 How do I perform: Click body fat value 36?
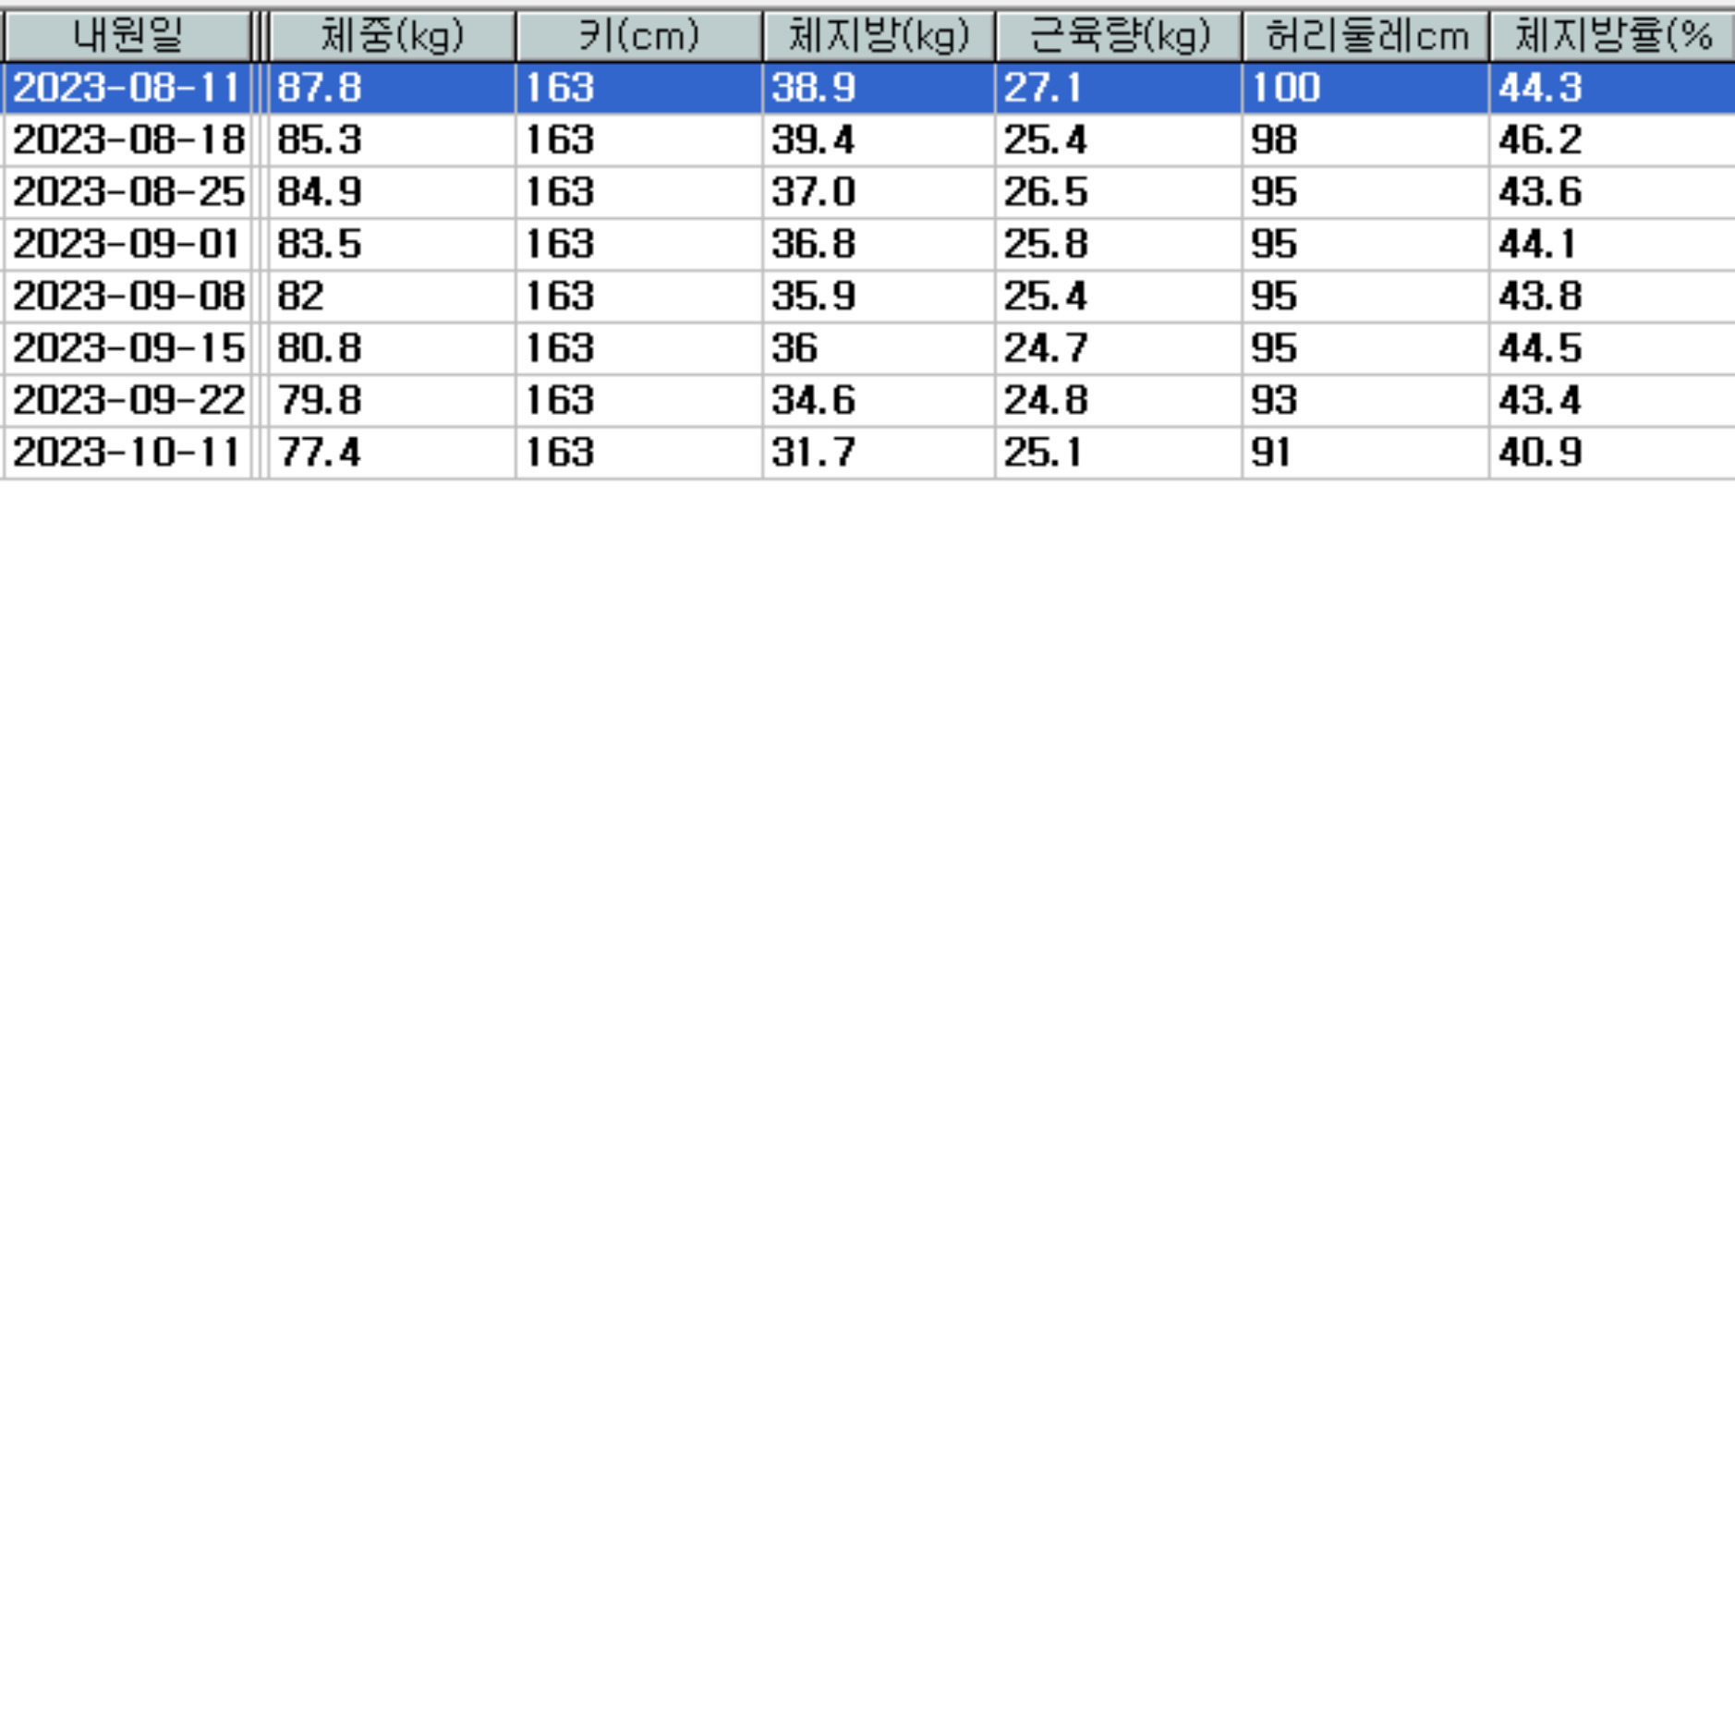click(795, 348)
